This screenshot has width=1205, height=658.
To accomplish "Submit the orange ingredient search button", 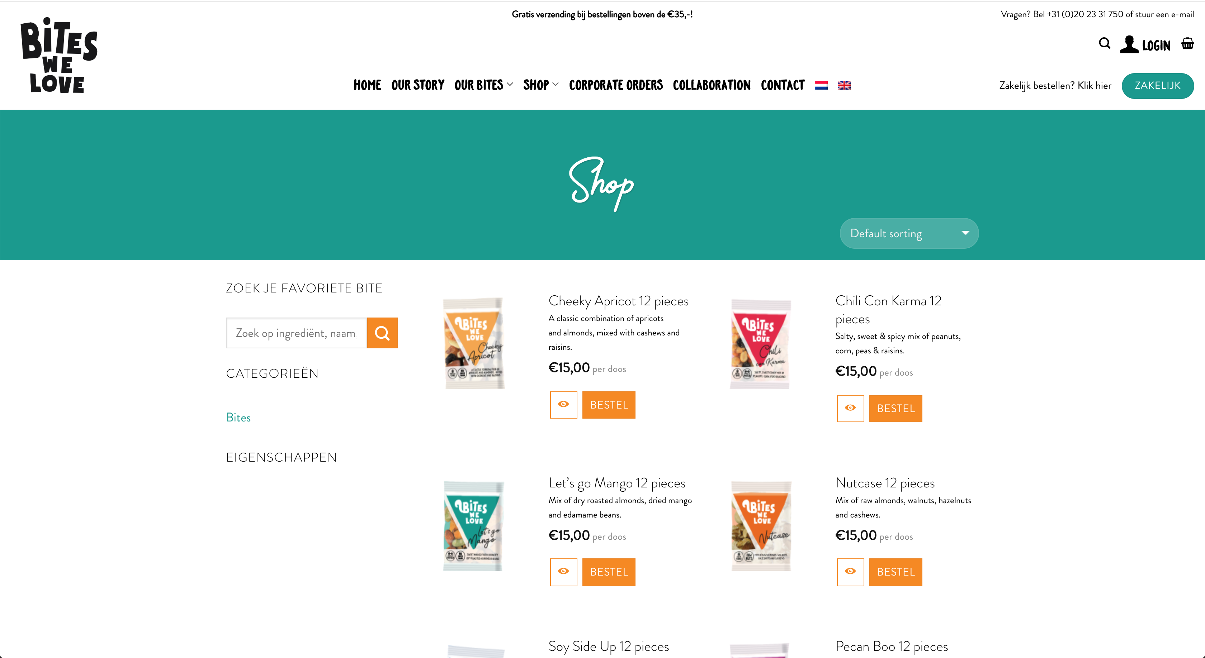I will (x=382, y=333).
